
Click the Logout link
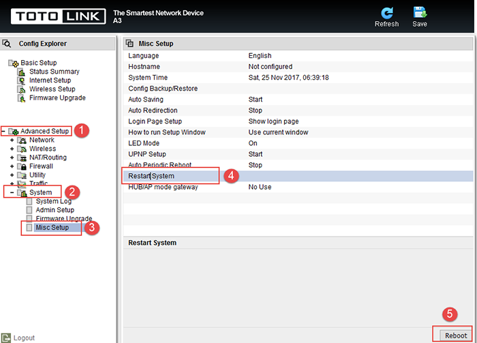(x=24, y=338)
